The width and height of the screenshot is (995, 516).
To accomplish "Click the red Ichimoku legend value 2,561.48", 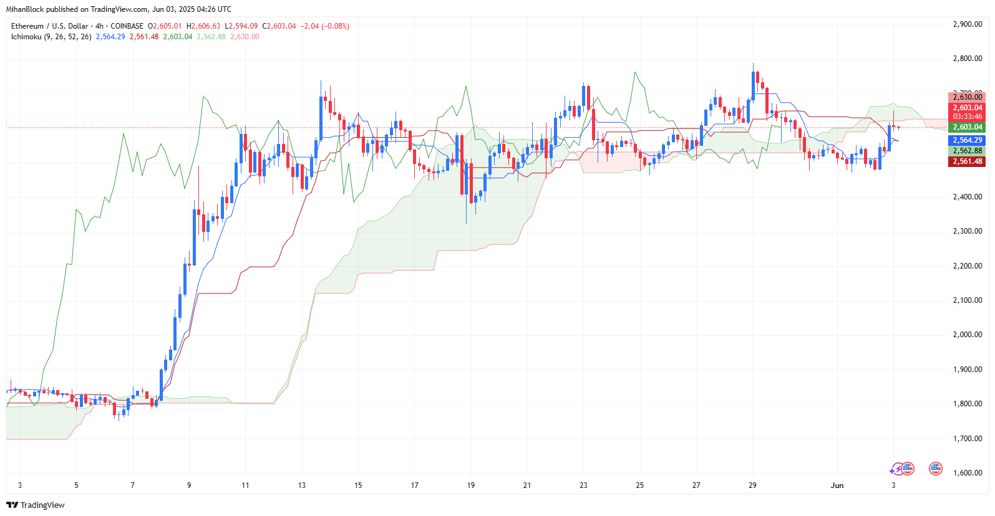I will point(144,37).
